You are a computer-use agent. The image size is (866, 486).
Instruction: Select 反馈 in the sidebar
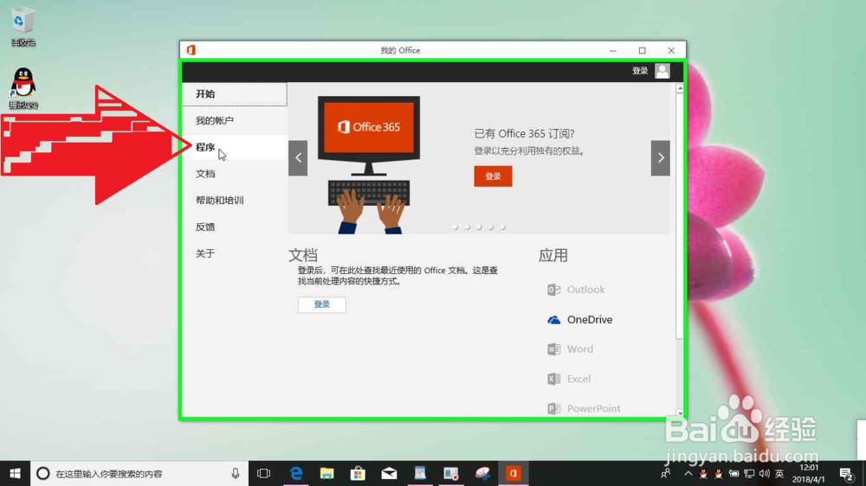pos(235,227)
